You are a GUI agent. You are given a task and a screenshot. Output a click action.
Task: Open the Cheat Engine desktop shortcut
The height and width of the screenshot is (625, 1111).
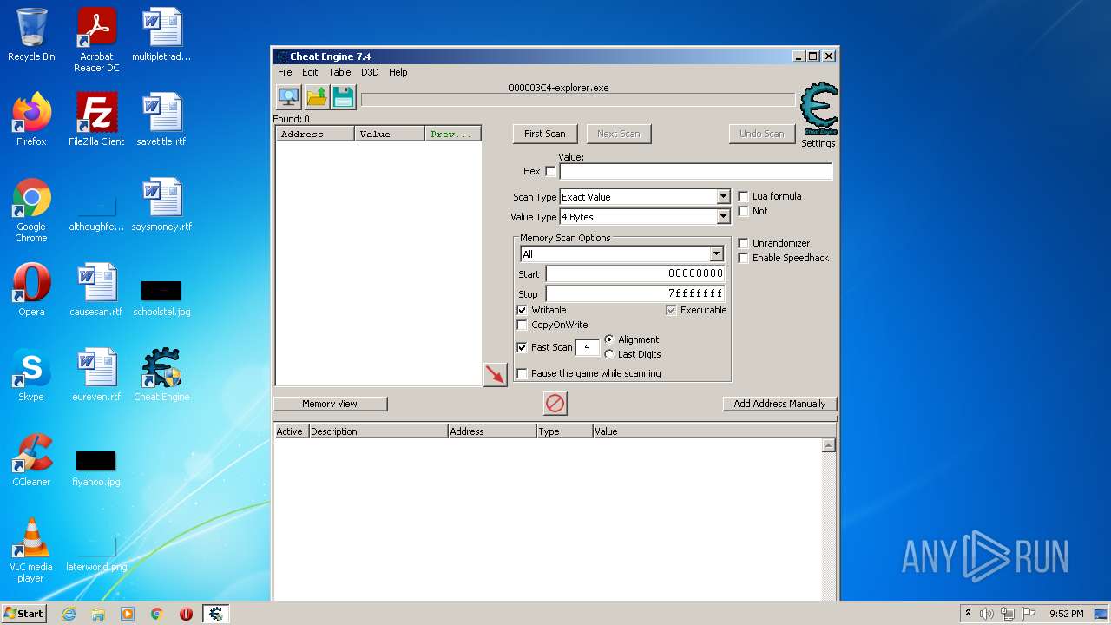click(x=161, y=375)
